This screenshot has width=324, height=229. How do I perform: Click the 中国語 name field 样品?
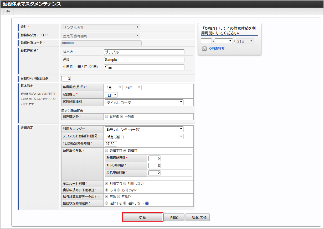coord(144,67)
